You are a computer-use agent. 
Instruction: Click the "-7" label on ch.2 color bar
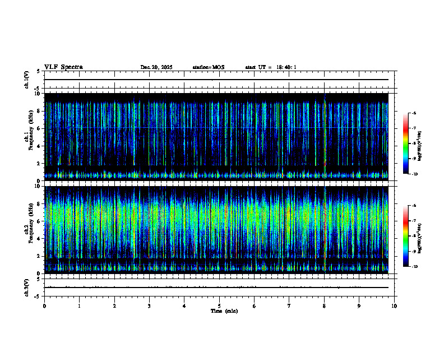point(414,221)
